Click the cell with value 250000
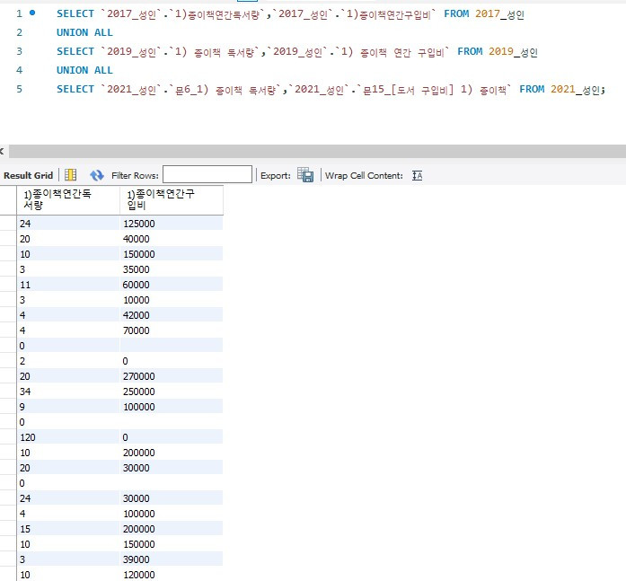Screen dimensions: 626x581 pyautogui.click(x=172, y=392)
